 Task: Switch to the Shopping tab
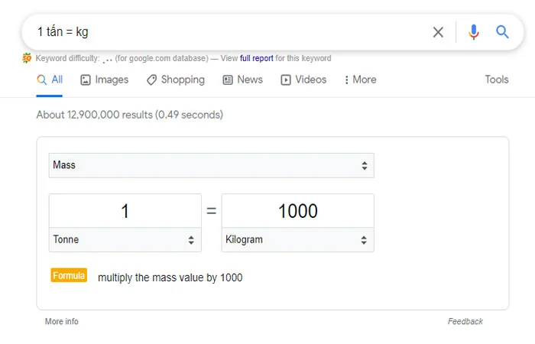click(x=176, y=80)
